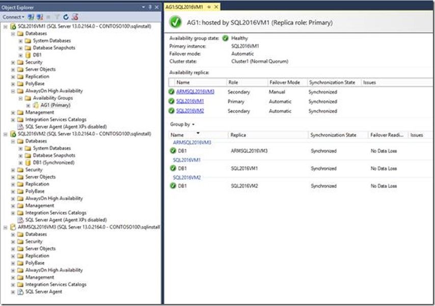Click the Disconnect icon in Object Explorer toolbar
435x306 pixels.
40,17
